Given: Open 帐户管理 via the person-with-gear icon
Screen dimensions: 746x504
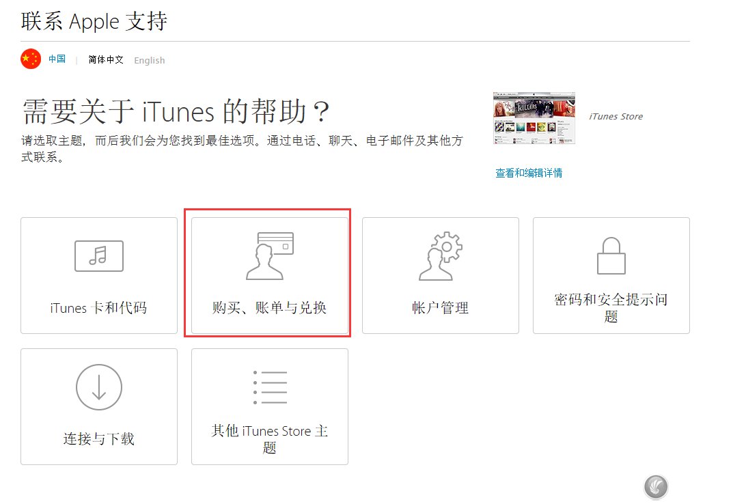Looking at the screenshot, I should [x=439, y=255].
